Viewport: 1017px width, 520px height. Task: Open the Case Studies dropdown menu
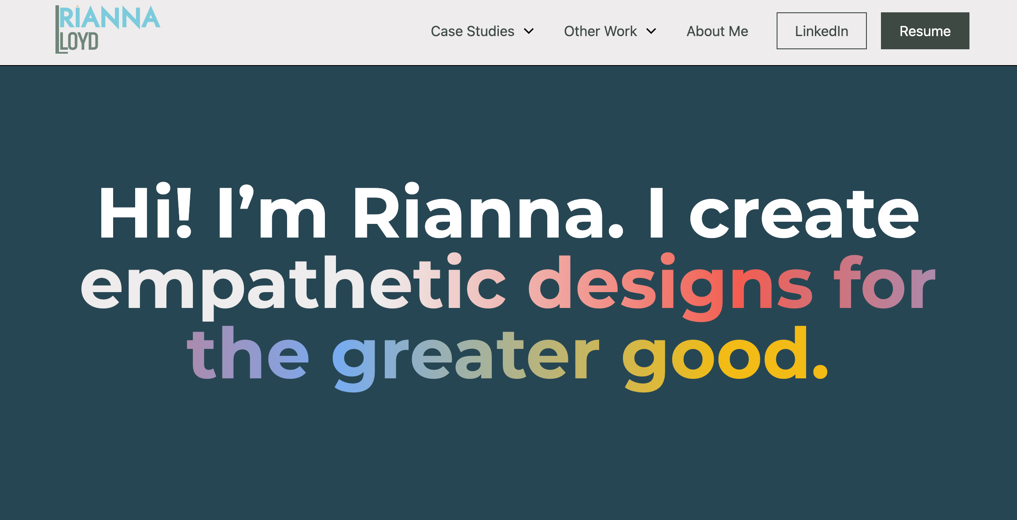click(472, 31)
